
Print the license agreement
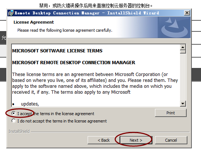click(x=170, y=113)
